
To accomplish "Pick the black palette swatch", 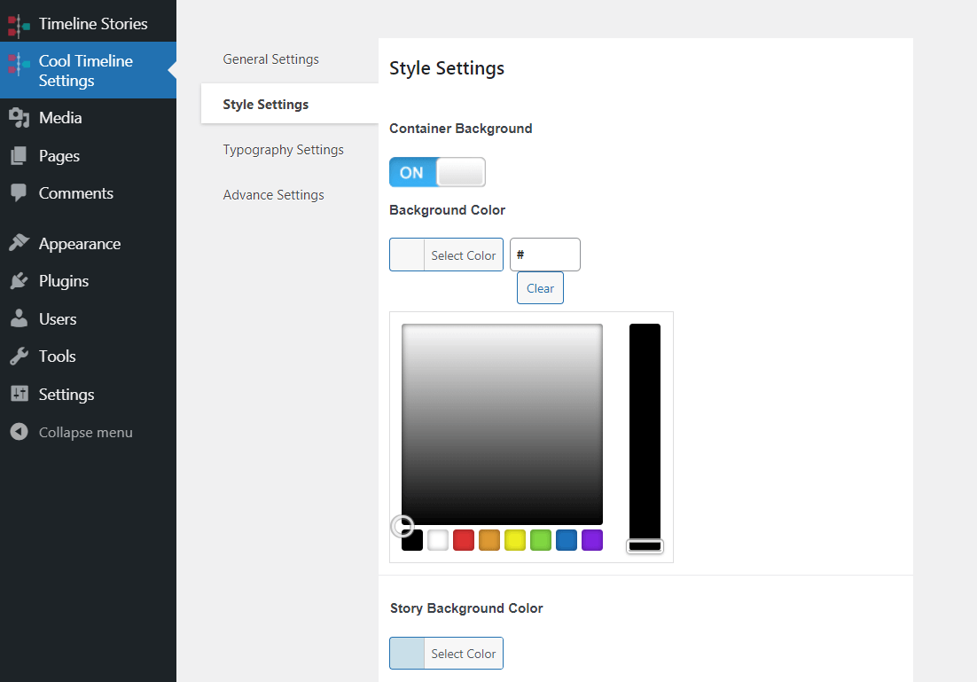I will click(x=412, y=540).
